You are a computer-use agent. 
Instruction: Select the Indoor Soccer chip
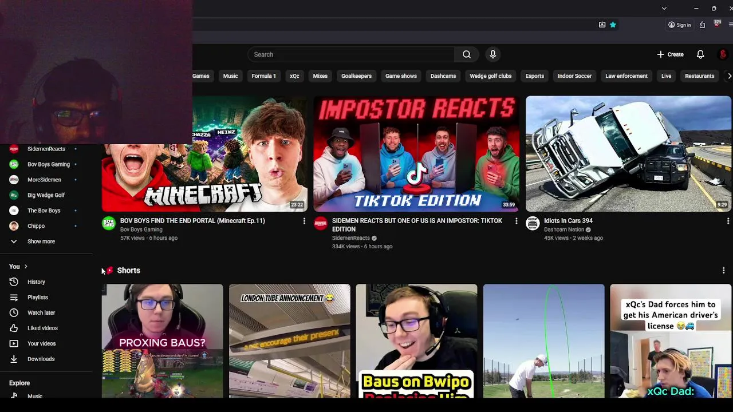(574, 76)
